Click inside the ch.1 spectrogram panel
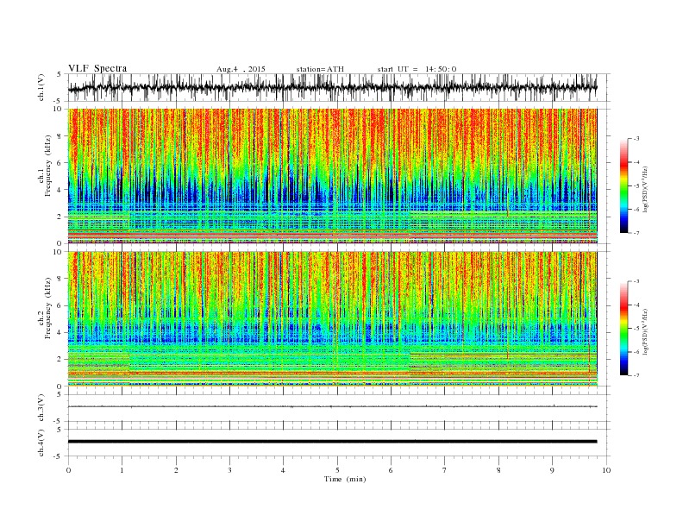 (332, 176)
